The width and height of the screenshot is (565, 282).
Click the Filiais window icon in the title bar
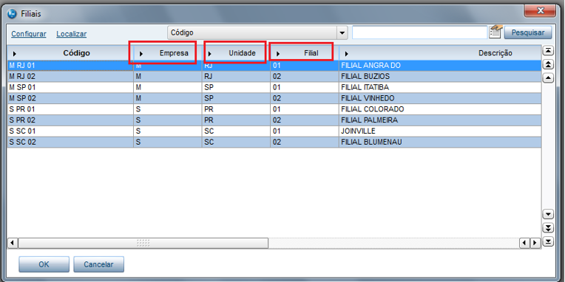tap(13, 14)
